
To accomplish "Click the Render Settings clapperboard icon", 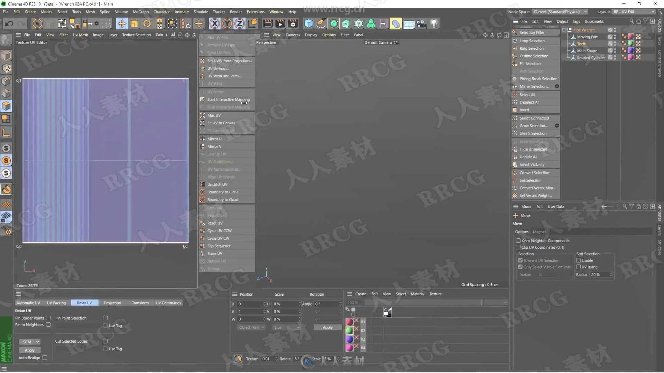I will (x=293, y=23).
